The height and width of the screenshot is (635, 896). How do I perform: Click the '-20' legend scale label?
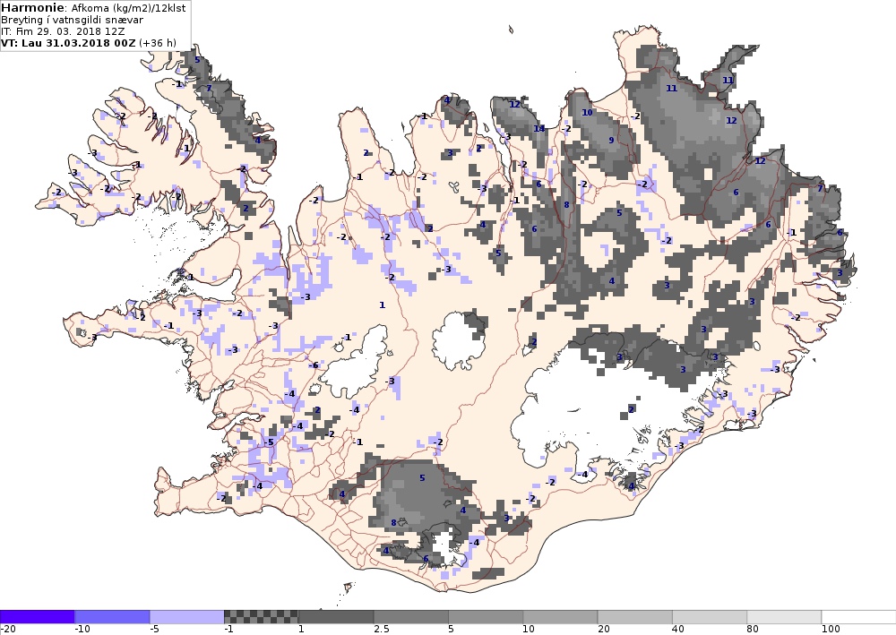point(8,630)
